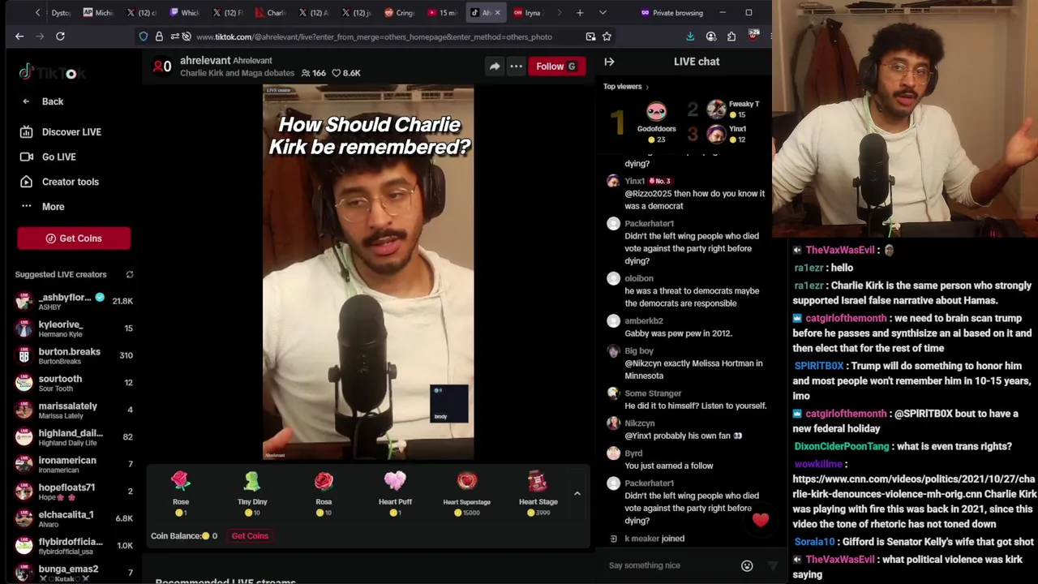Click the Firefox account icon in the toolbar
The width and height of the screenshot is (1038, 584).
[x=711, y=36]
